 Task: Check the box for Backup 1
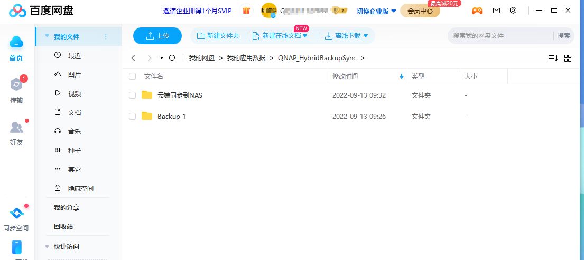[x=132, y=117]
